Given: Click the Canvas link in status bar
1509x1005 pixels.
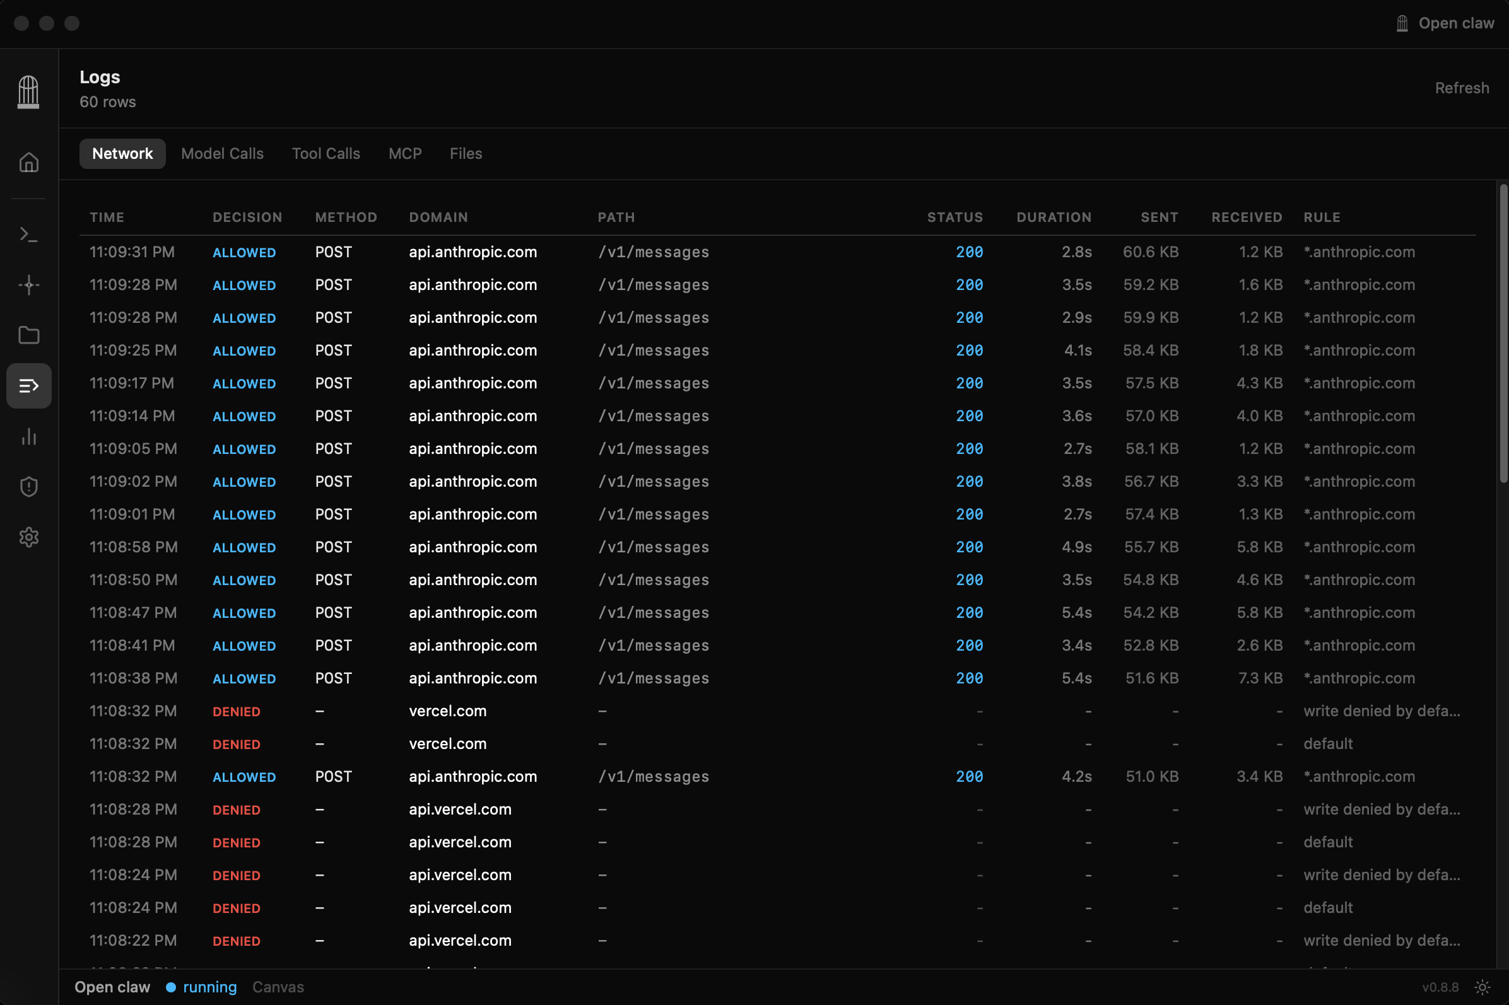Looking at the screenshot, I should pyautogui.click(x=278, y=987).
